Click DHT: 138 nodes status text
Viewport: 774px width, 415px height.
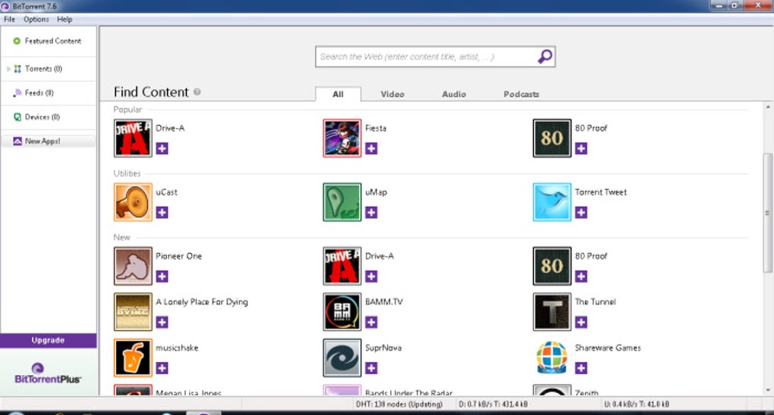tap(399, 404)
